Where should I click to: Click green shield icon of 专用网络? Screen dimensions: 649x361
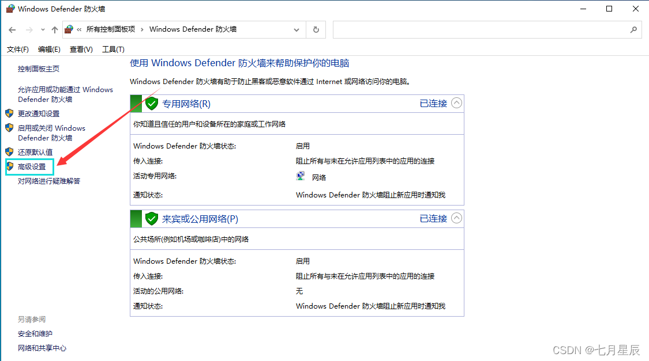pos(152,103)
